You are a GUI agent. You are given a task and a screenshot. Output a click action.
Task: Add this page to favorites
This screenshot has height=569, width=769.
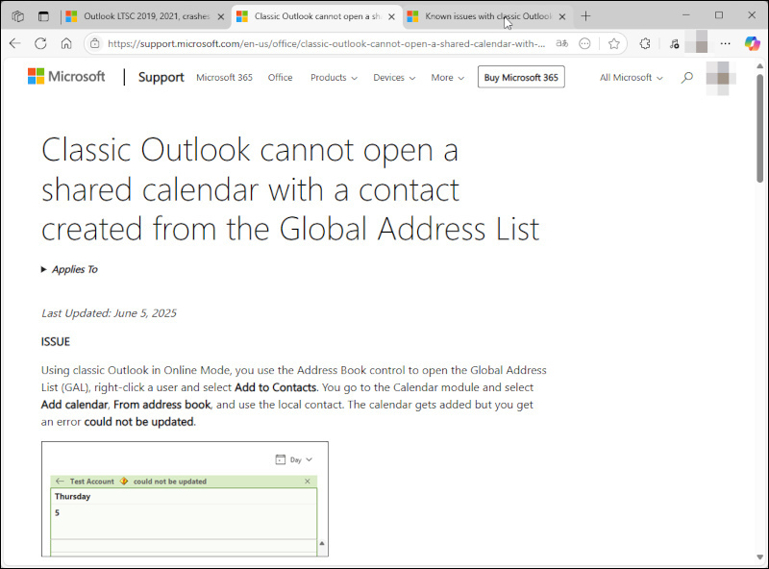(x=613, y=43)
